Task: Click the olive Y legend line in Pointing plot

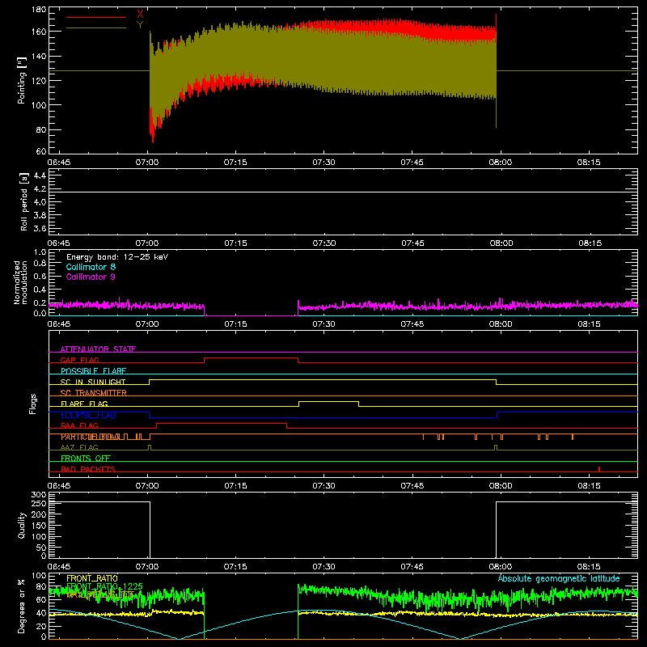Action: [96, 28]
